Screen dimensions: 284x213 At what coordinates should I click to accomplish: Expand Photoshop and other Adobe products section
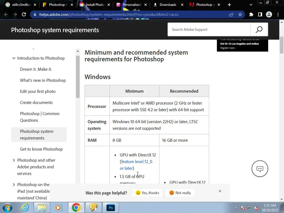[14, 160]
